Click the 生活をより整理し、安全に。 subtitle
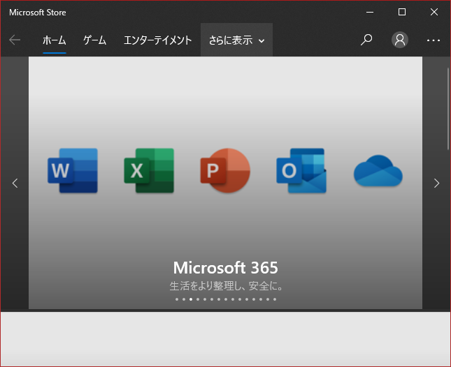451x367 pixels. 225,286
